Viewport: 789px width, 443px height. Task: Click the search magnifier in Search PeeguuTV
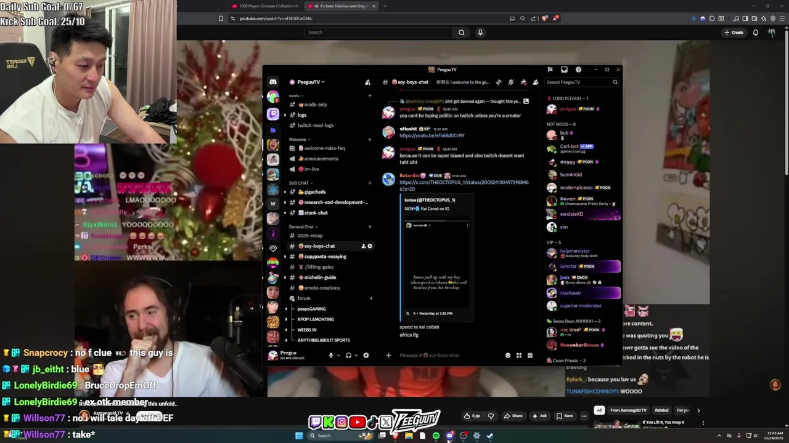[615, 82]
